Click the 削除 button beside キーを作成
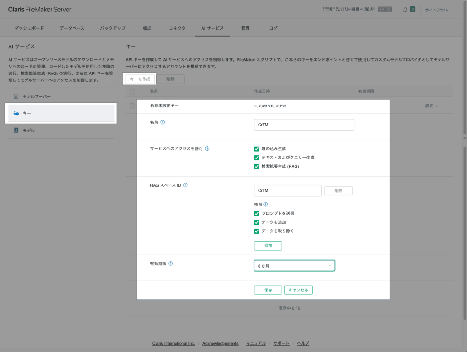 171,79
